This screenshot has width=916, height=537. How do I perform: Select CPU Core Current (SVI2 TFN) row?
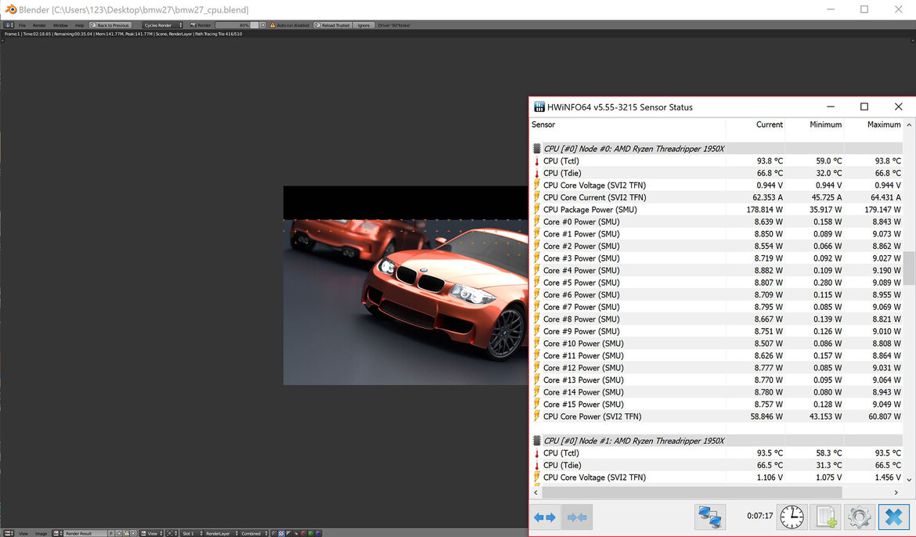[x=716, y=197]
